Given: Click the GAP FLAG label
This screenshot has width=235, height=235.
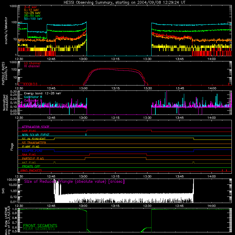Looking at the screenshot, I should [29, 131].
